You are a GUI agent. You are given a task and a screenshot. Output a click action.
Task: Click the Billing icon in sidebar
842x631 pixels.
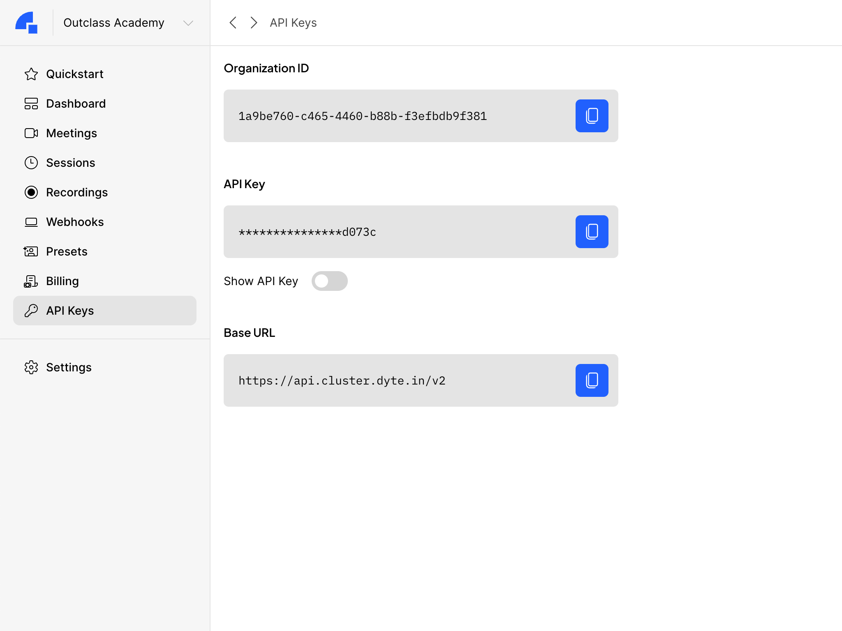[30, 280]
